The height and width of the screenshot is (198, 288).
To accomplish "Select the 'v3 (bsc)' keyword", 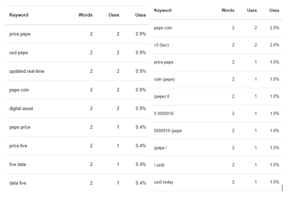I will (162, 45).
